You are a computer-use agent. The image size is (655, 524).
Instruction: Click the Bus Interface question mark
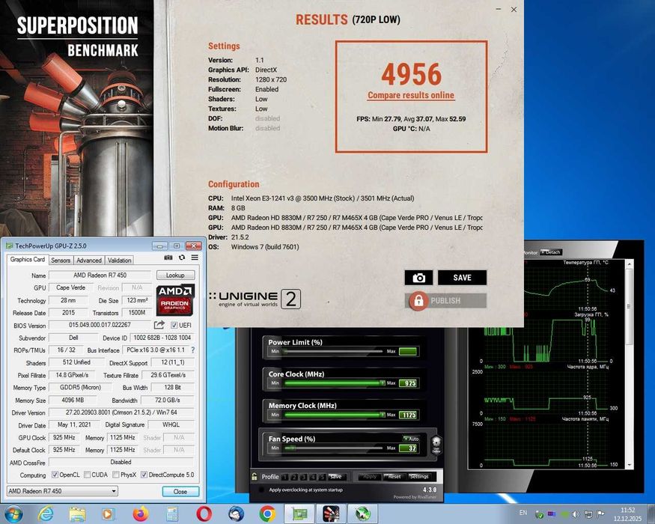(192, 350)
